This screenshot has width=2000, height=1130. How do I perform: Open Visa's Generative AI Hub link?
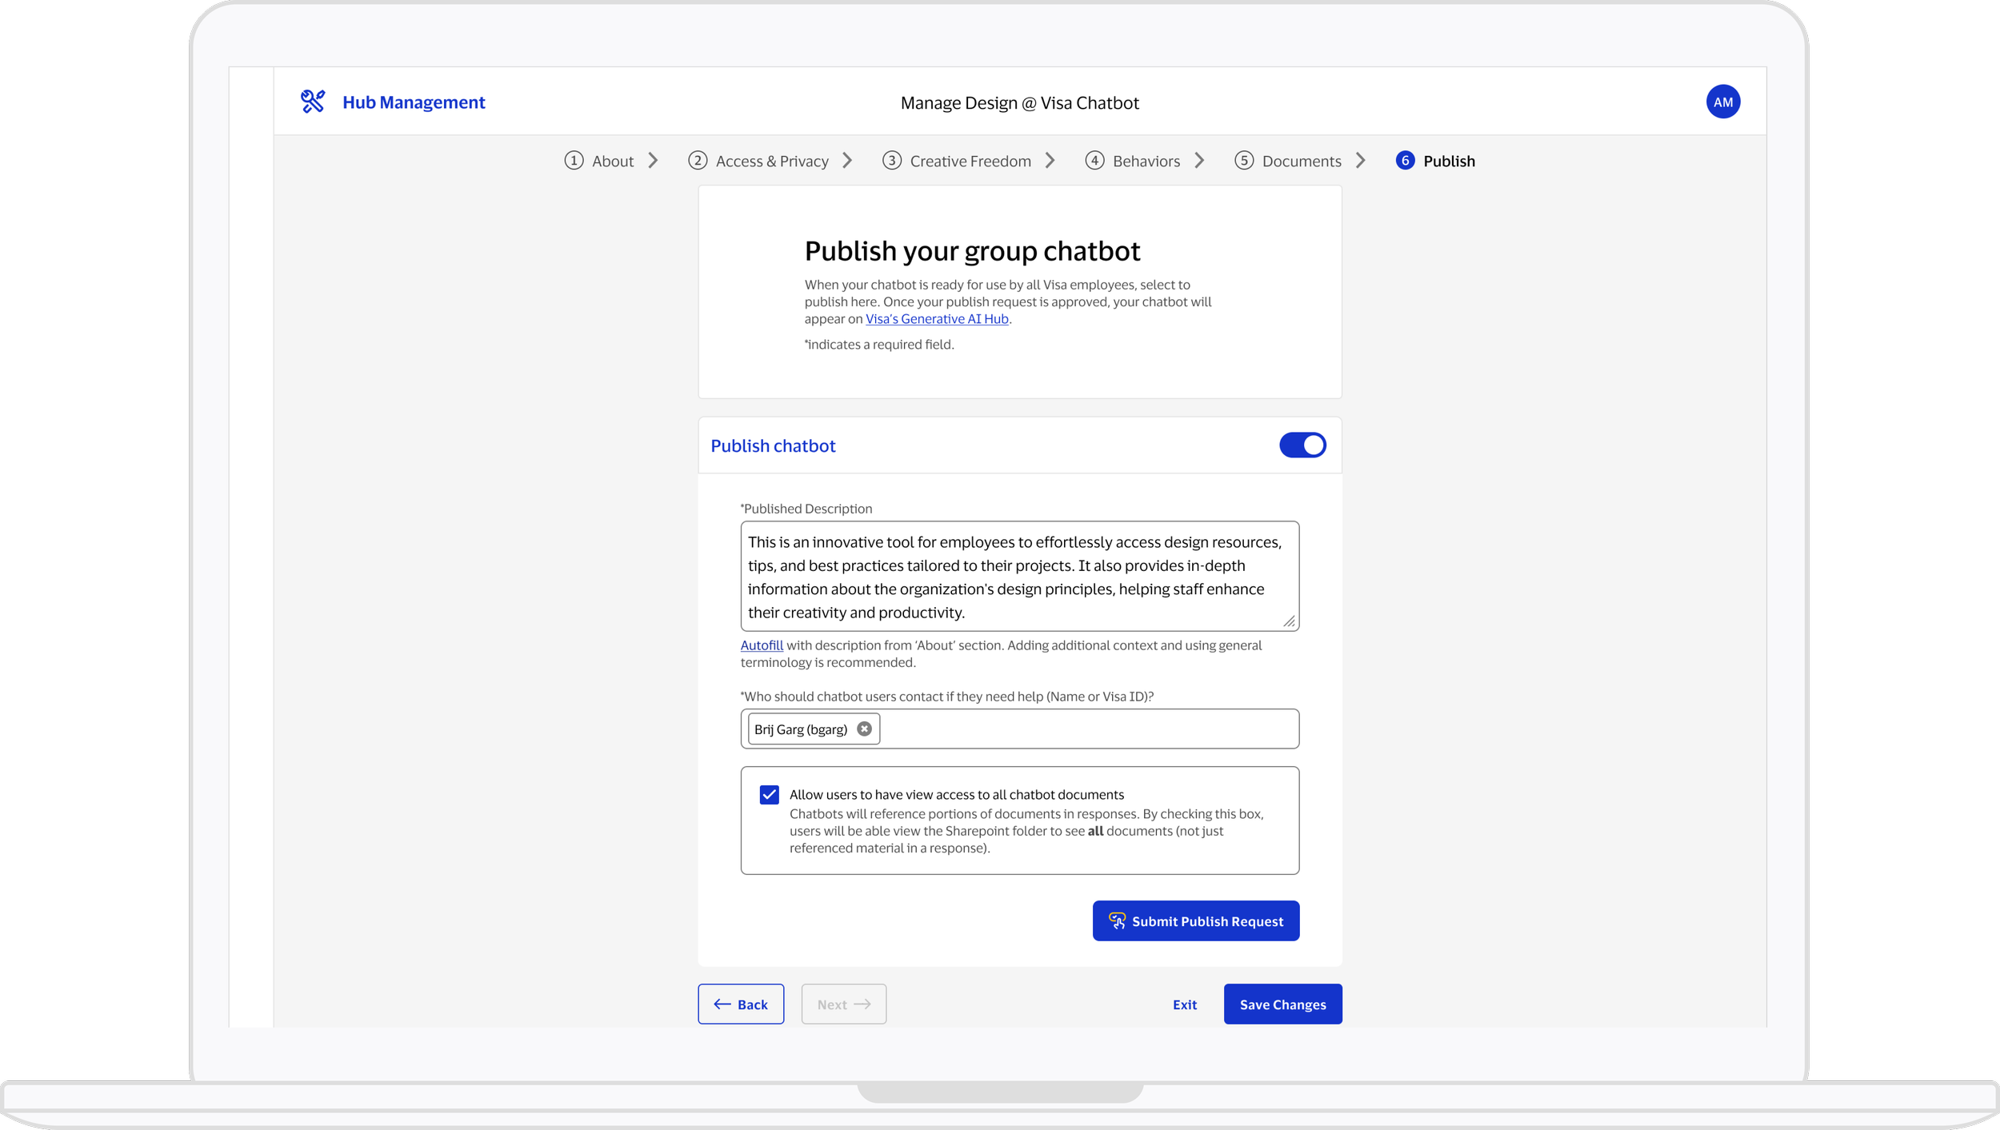tap(937, 319)
